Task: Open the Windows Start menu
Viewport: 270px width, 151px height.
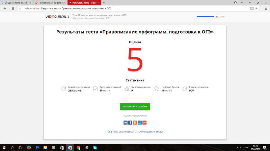Action: click(4, 147)
